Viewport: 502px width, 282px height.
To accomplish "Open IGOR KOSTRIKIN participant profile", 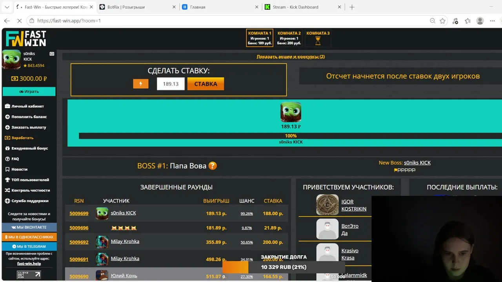I will click(354, 205).
